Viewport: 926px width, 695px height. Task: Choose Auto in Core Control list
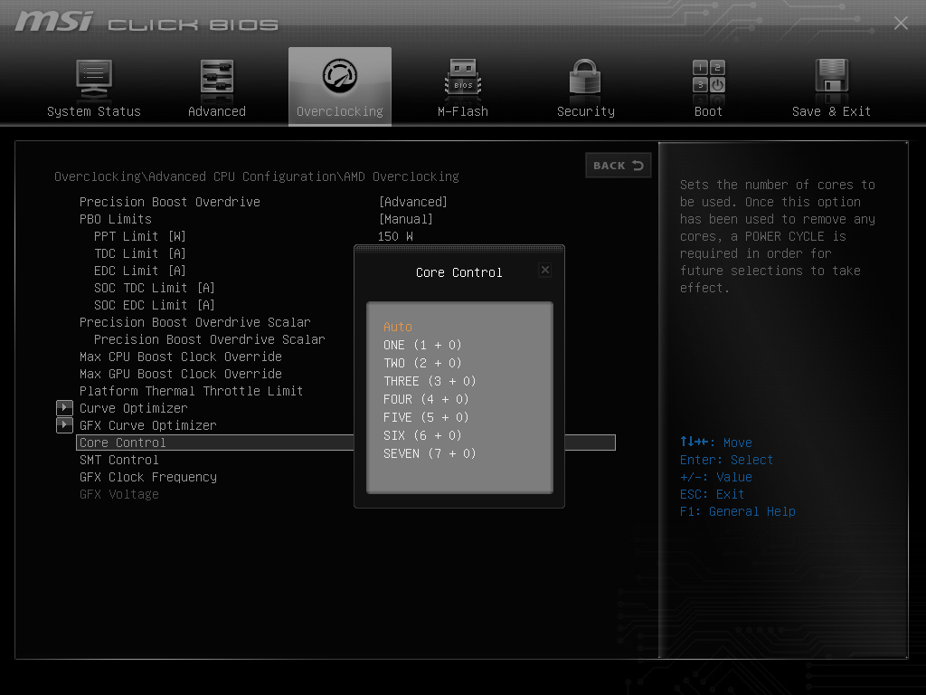[x=398, y=327]
